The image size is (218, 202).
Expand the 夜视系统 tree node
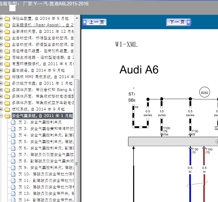1,109
